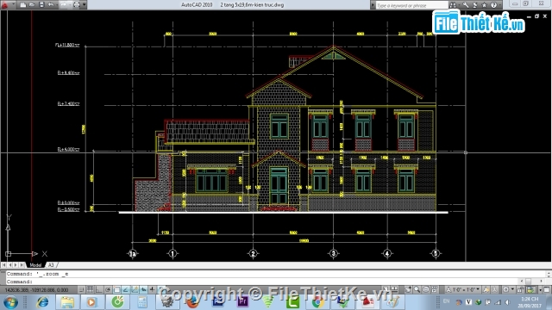Open the annotation scale dropdown
This screenshot has height=310, width=552.
coord(464,289)
